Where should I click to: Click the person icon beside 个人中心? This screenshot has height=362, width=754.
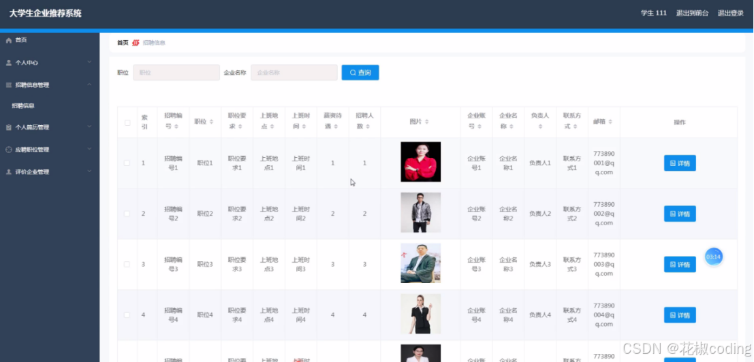[9, 63]
